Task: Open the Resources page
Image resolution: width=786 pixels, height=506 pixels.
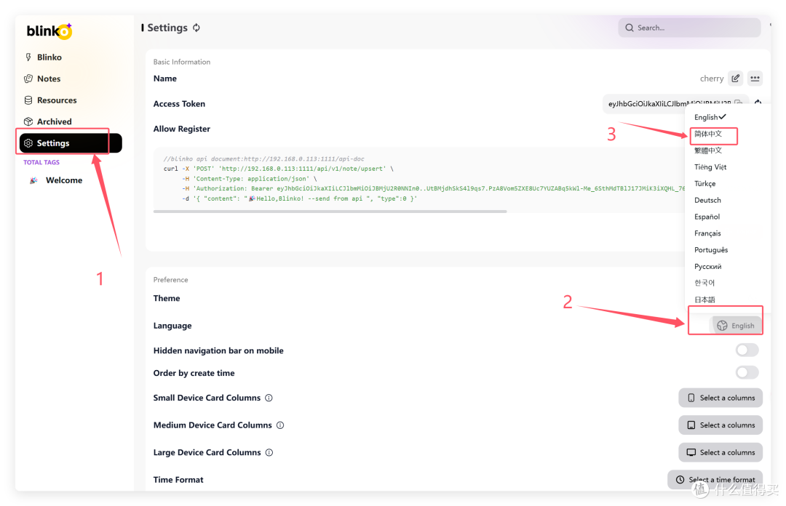Action: (x=57, y=100)
